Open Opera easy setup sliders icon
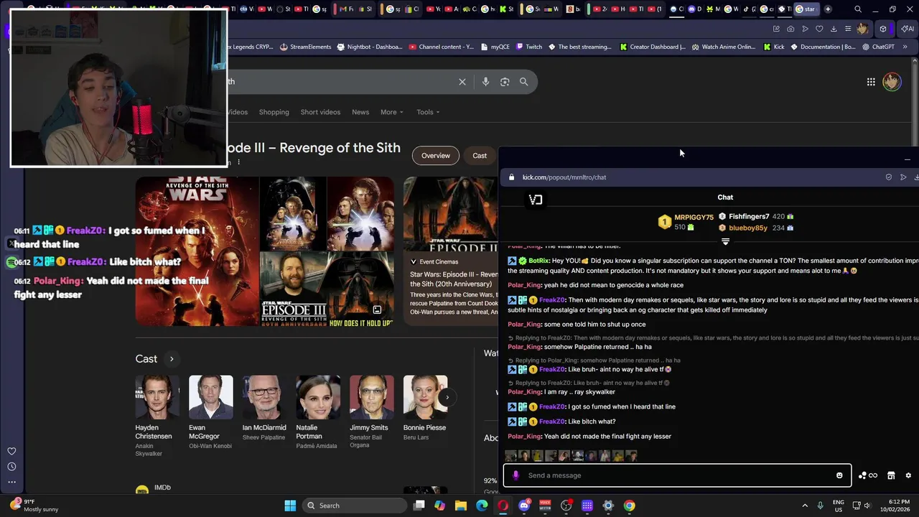This screenshot has height=517, width=919. click(x=848, y=29)
